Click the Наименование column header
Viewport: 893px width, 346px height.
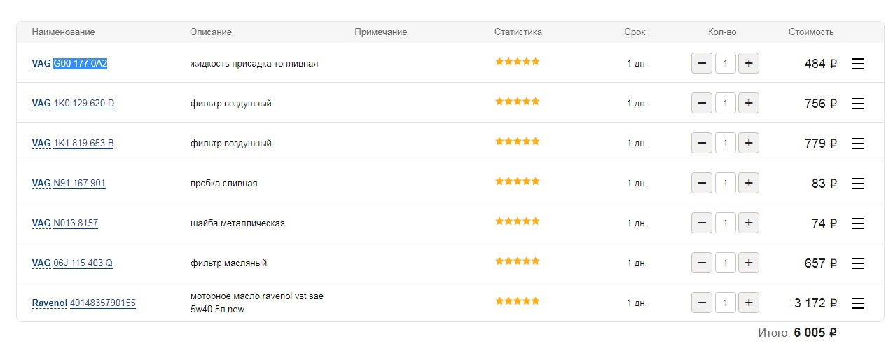64,32
